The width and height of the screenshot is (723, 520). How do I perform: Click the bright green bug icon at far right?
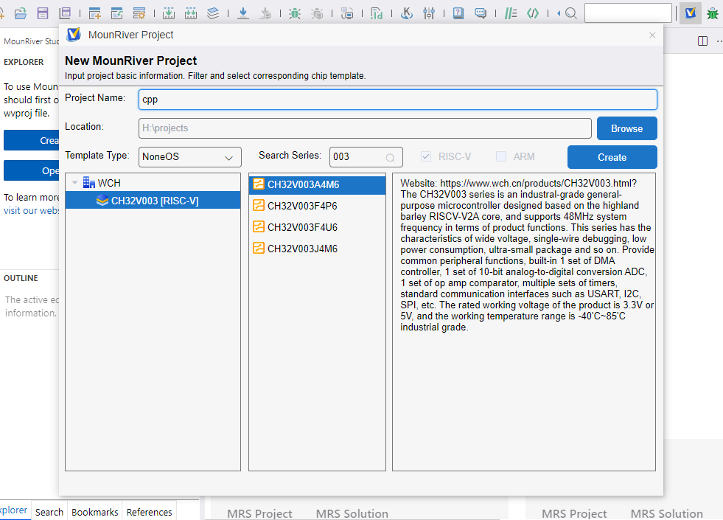coord(713,13)
